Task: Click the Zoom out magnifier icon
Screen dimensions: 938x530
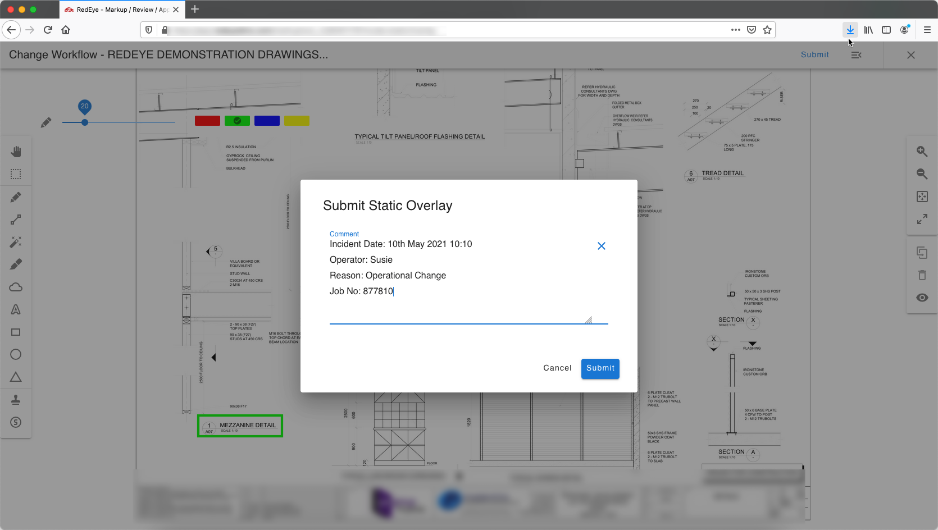Action: [x=922, y=173]
